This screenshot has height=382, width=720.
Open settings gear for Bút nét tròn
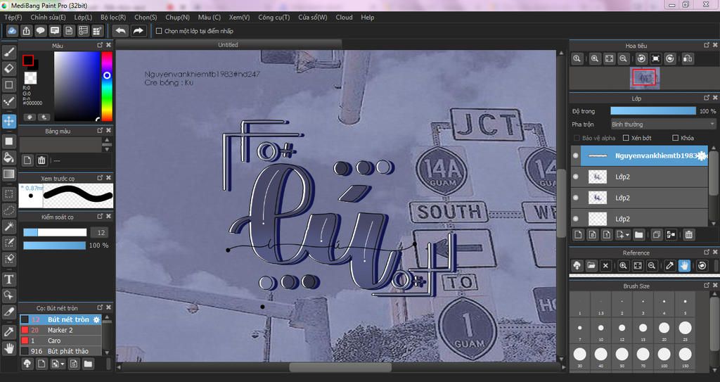tap(96, 319)
